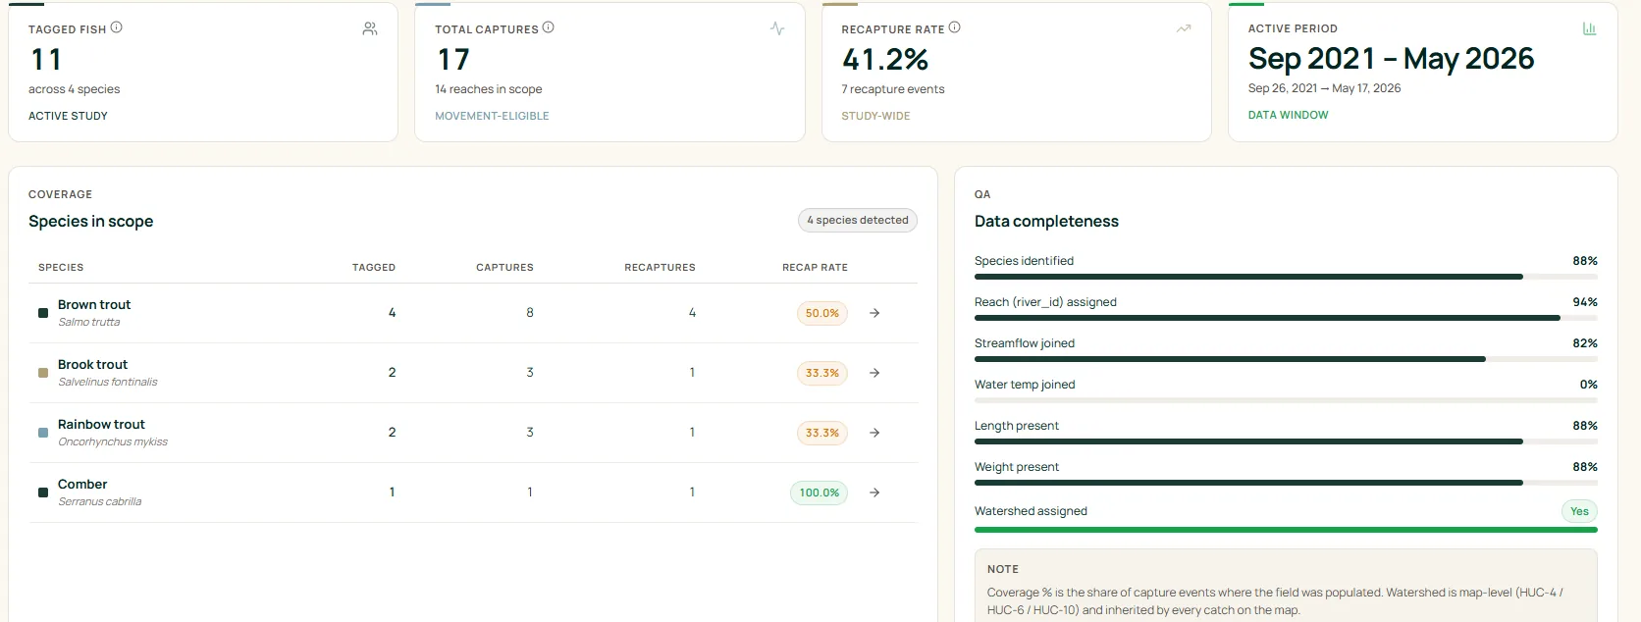Click the Oncorhynchus mykiss scientific name
This screenshot has width=1641, height=622.
(113, 442)
